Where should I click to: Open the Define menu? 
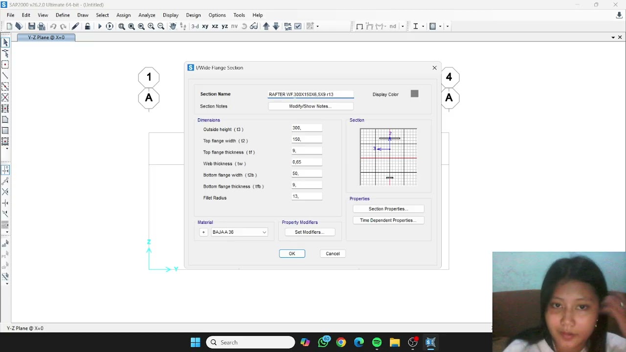pyautogui.click(x=63, y=15)
